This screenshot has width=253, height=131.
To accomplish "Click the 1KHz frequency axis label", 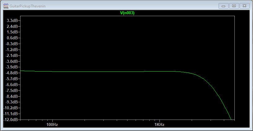I will coord(159,125).
